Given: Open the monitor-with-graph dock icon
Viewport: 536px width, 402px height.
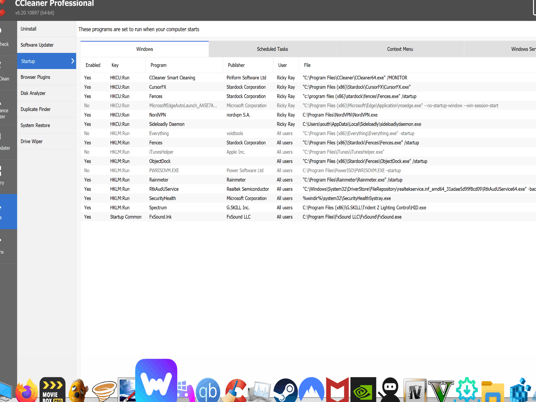Looking at the screenshot, I should click(x=259, y=391).
